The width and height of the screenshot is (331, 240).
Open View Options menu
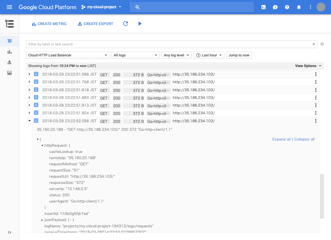pos(308,66)
